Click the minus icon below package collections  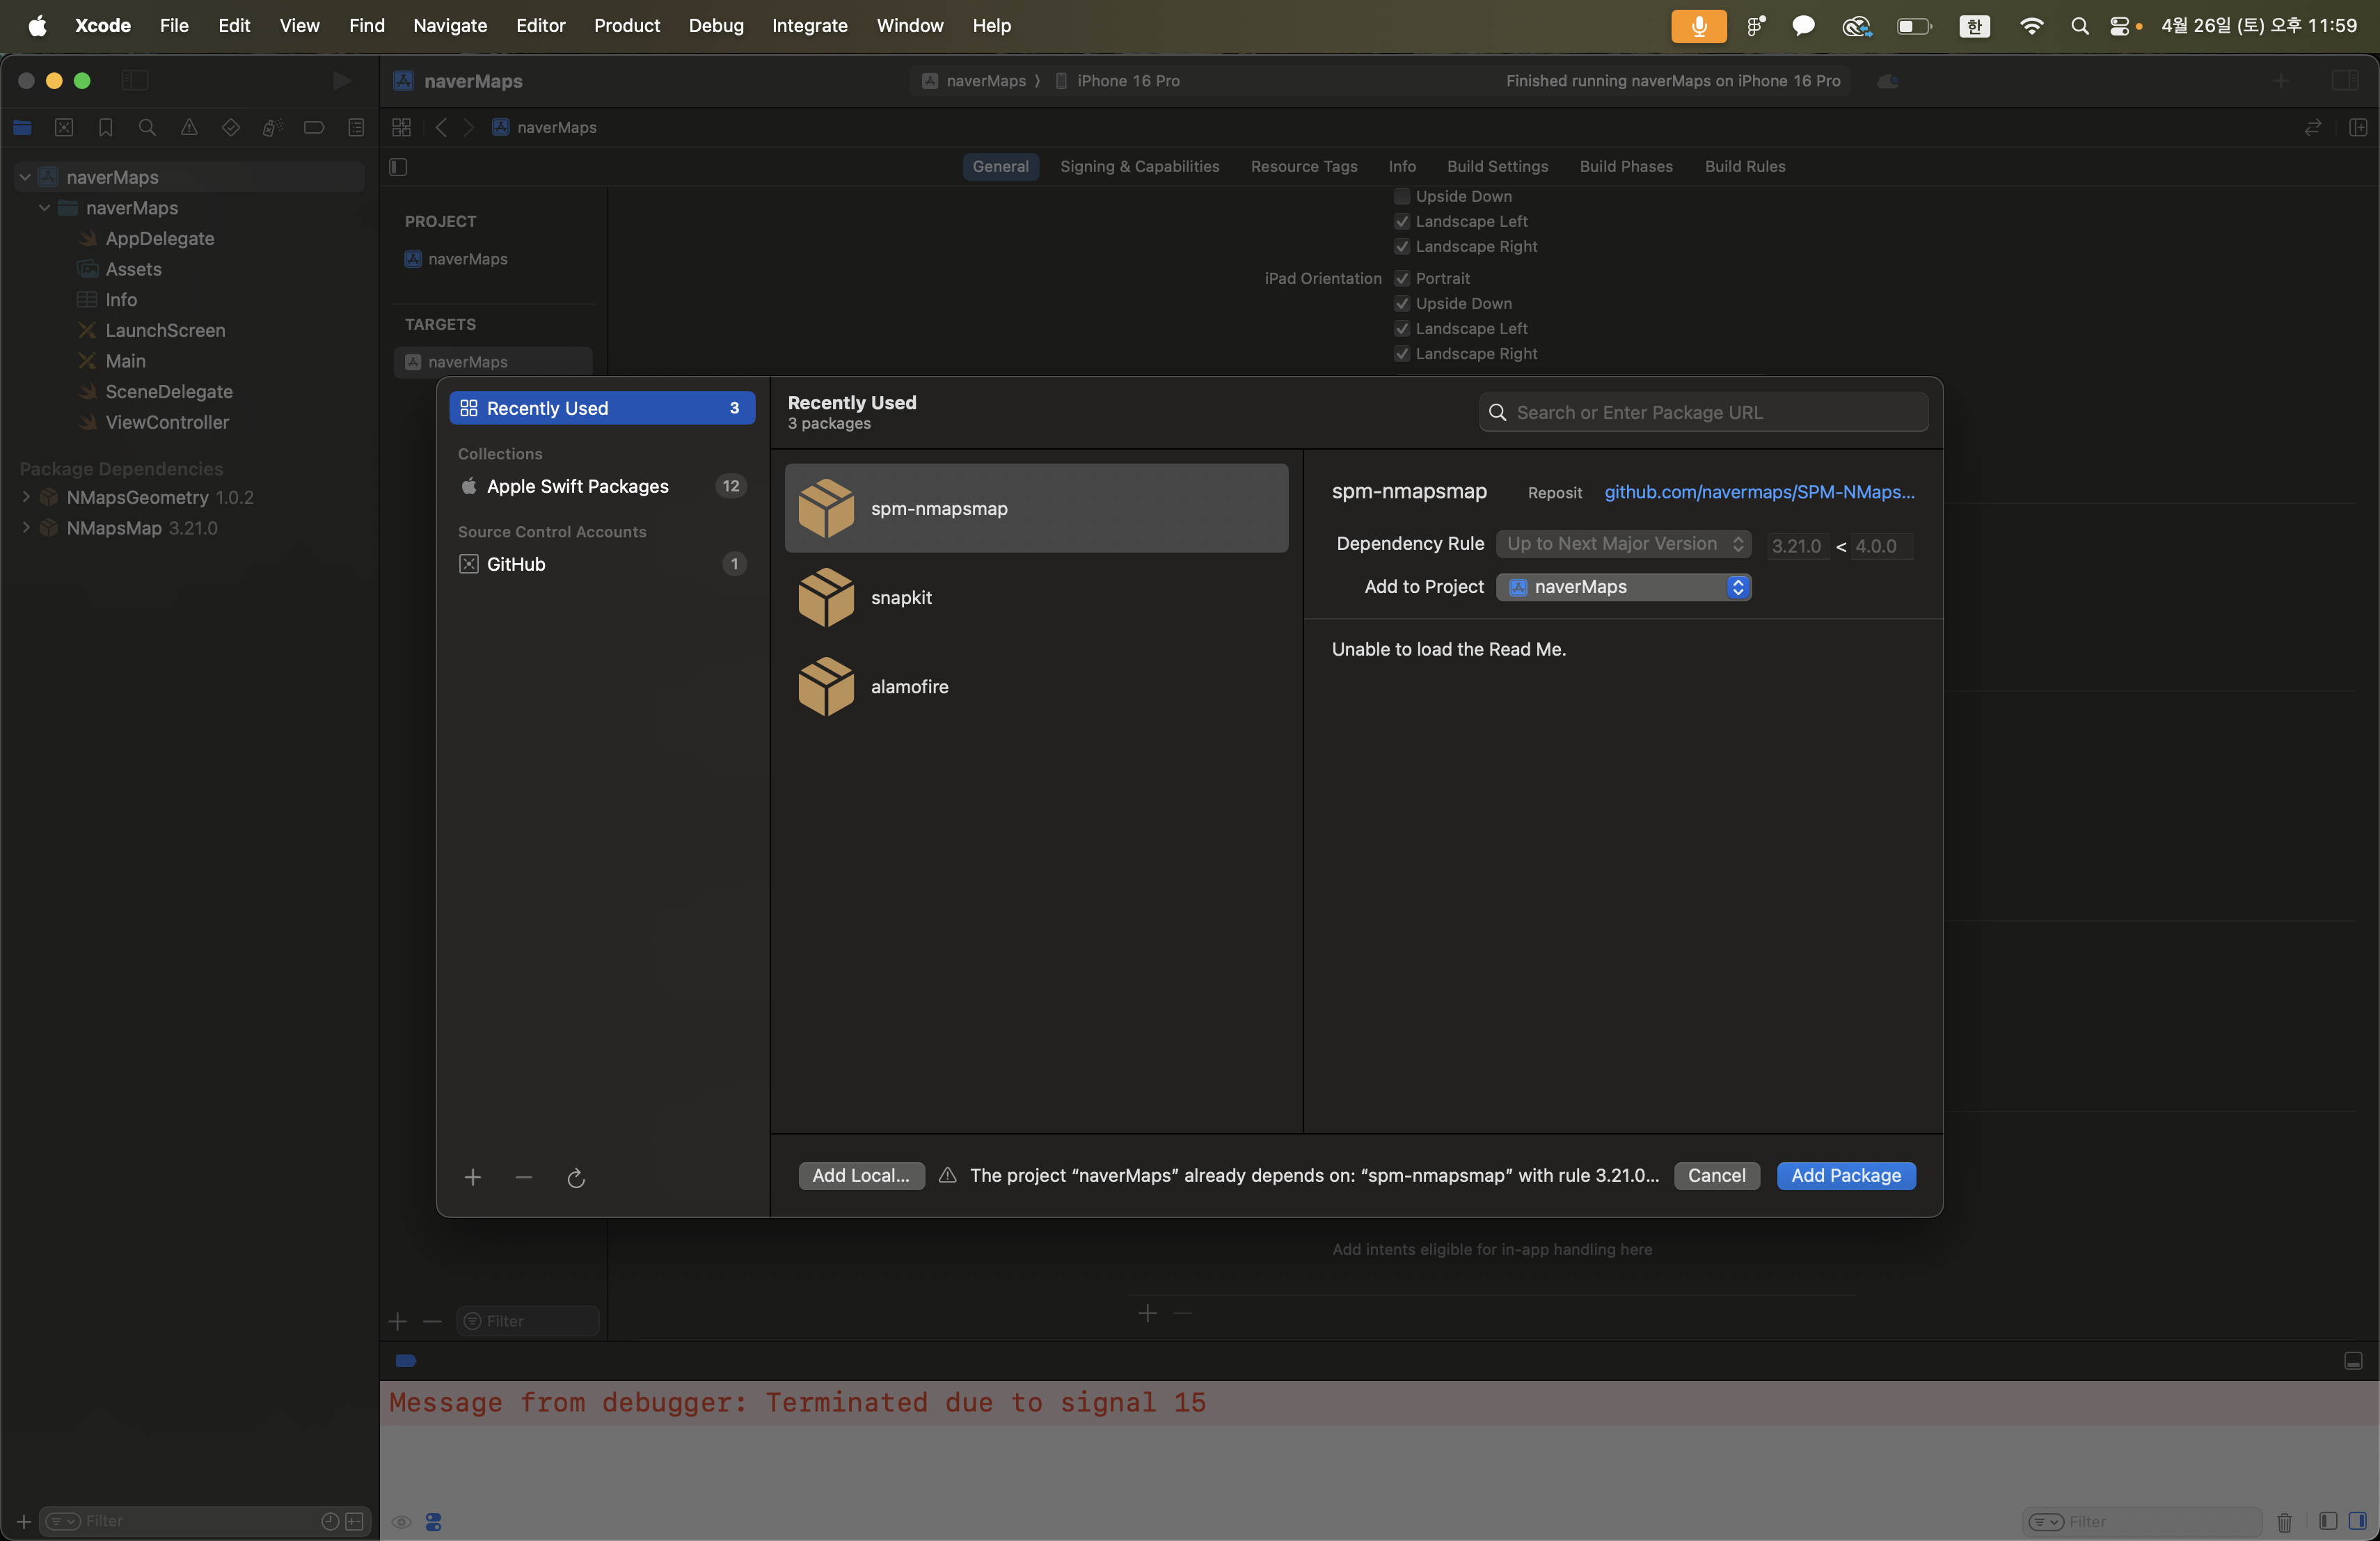524,1177
